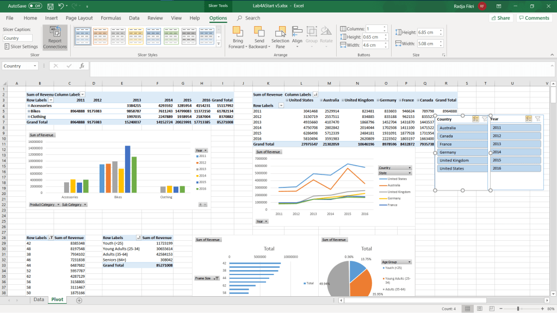Click the Bring Forward icon

(238, 32)
